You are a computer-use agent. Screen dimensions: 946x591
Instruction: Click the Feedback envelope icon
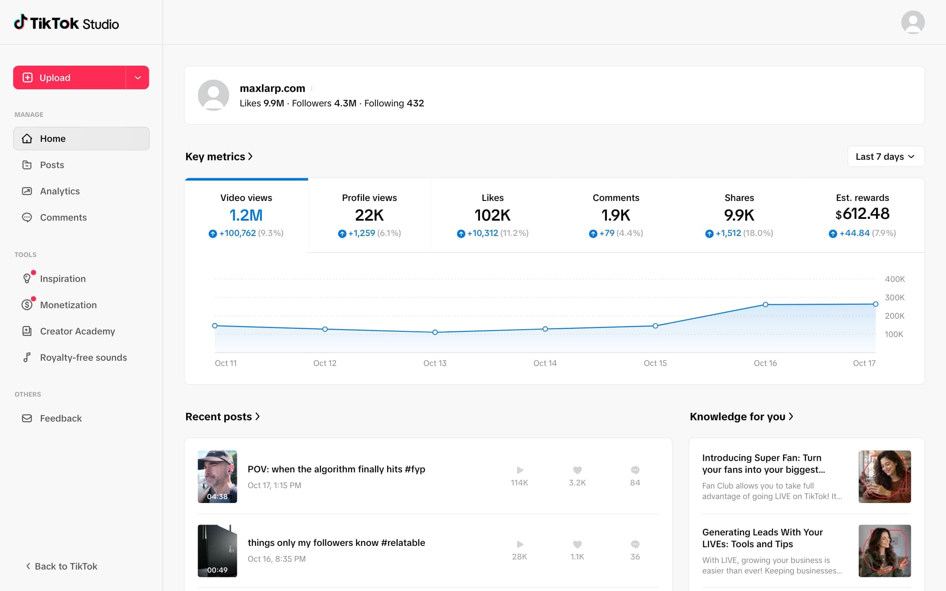point(27,418)
